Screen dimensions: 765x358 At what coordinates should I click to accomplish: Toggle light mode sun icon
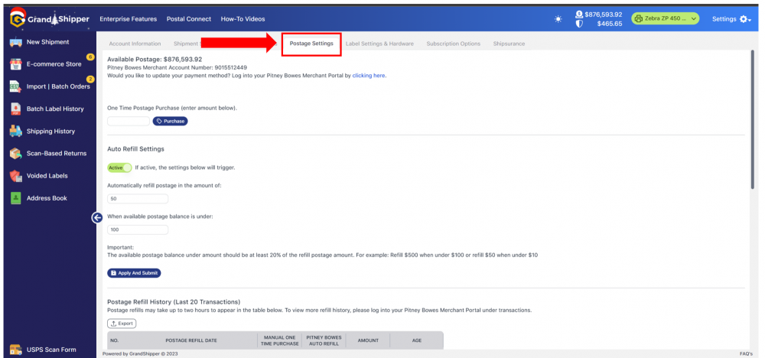[558, 19]
